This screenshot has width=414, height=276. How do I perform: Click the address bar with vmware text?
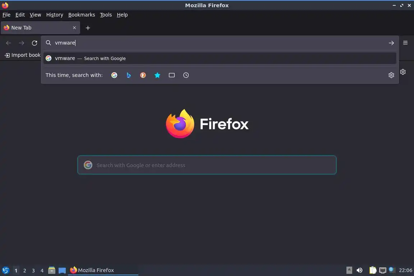[219, 43]
